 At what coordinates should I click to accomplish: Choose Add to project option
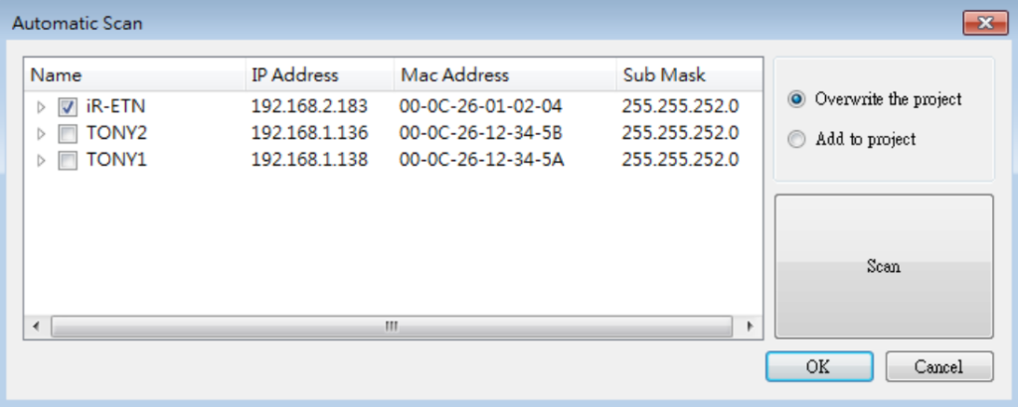point(795,140)
